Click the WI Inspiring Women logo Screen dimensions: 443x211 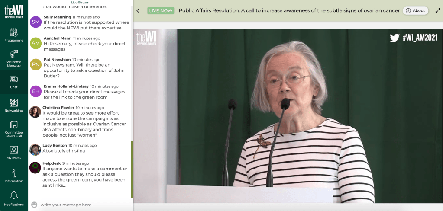click(14, 12)
